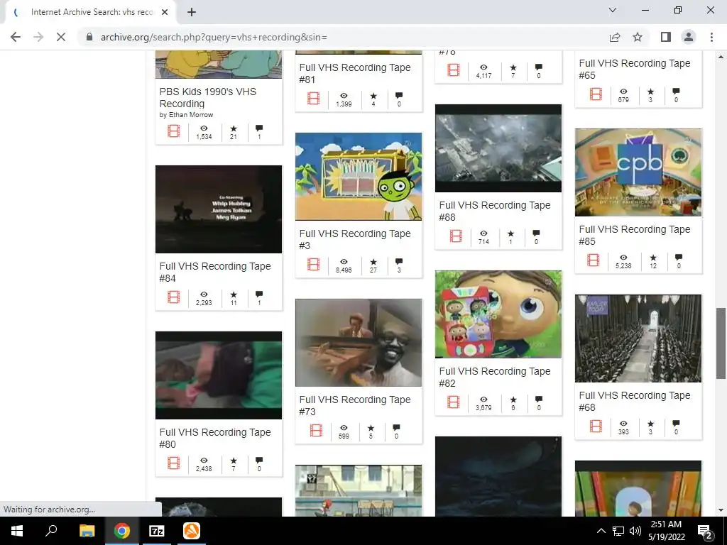Click the movie icon under PBS Kids 1990's VHS Recording
The width and height of the screenshot is (727, 545).
[x=174, y=131]
